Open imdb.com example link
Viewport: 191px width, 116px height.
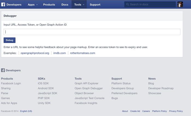pyautogui.click(x=60, y=53)
